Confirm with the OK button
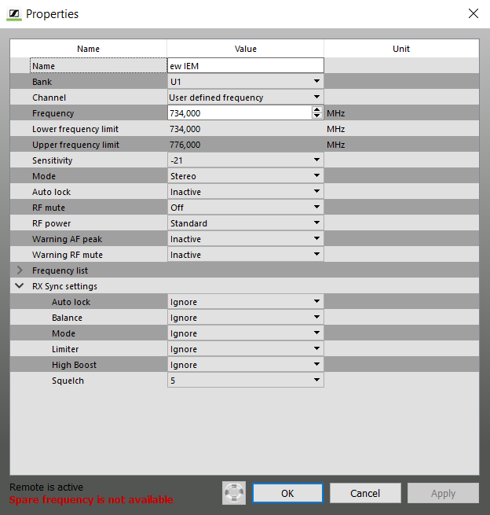This screenshot has width=490, height=515. point(287,493)
